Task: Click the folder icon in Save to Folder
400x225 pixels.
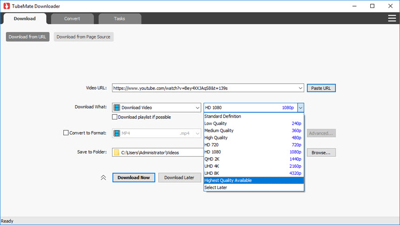Action: pyautogui.click(x=117, y=152)
